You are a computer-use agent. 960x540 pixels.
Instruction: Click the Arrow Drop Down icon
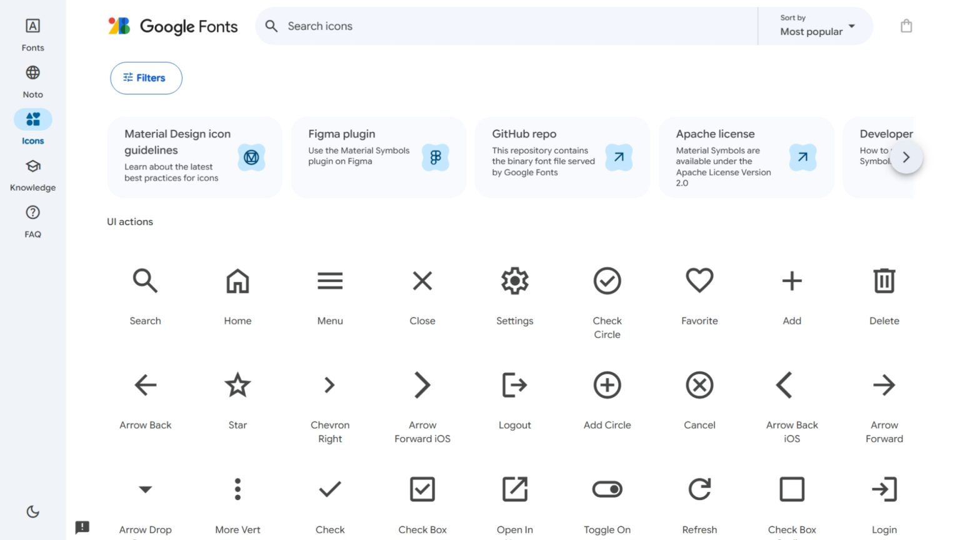coord(145,489)
